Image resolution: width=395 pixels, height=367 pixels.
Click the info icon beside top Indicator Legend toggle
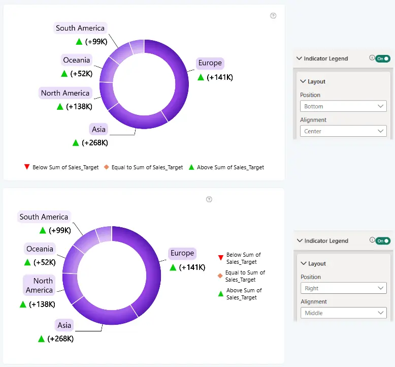point(372,58)
